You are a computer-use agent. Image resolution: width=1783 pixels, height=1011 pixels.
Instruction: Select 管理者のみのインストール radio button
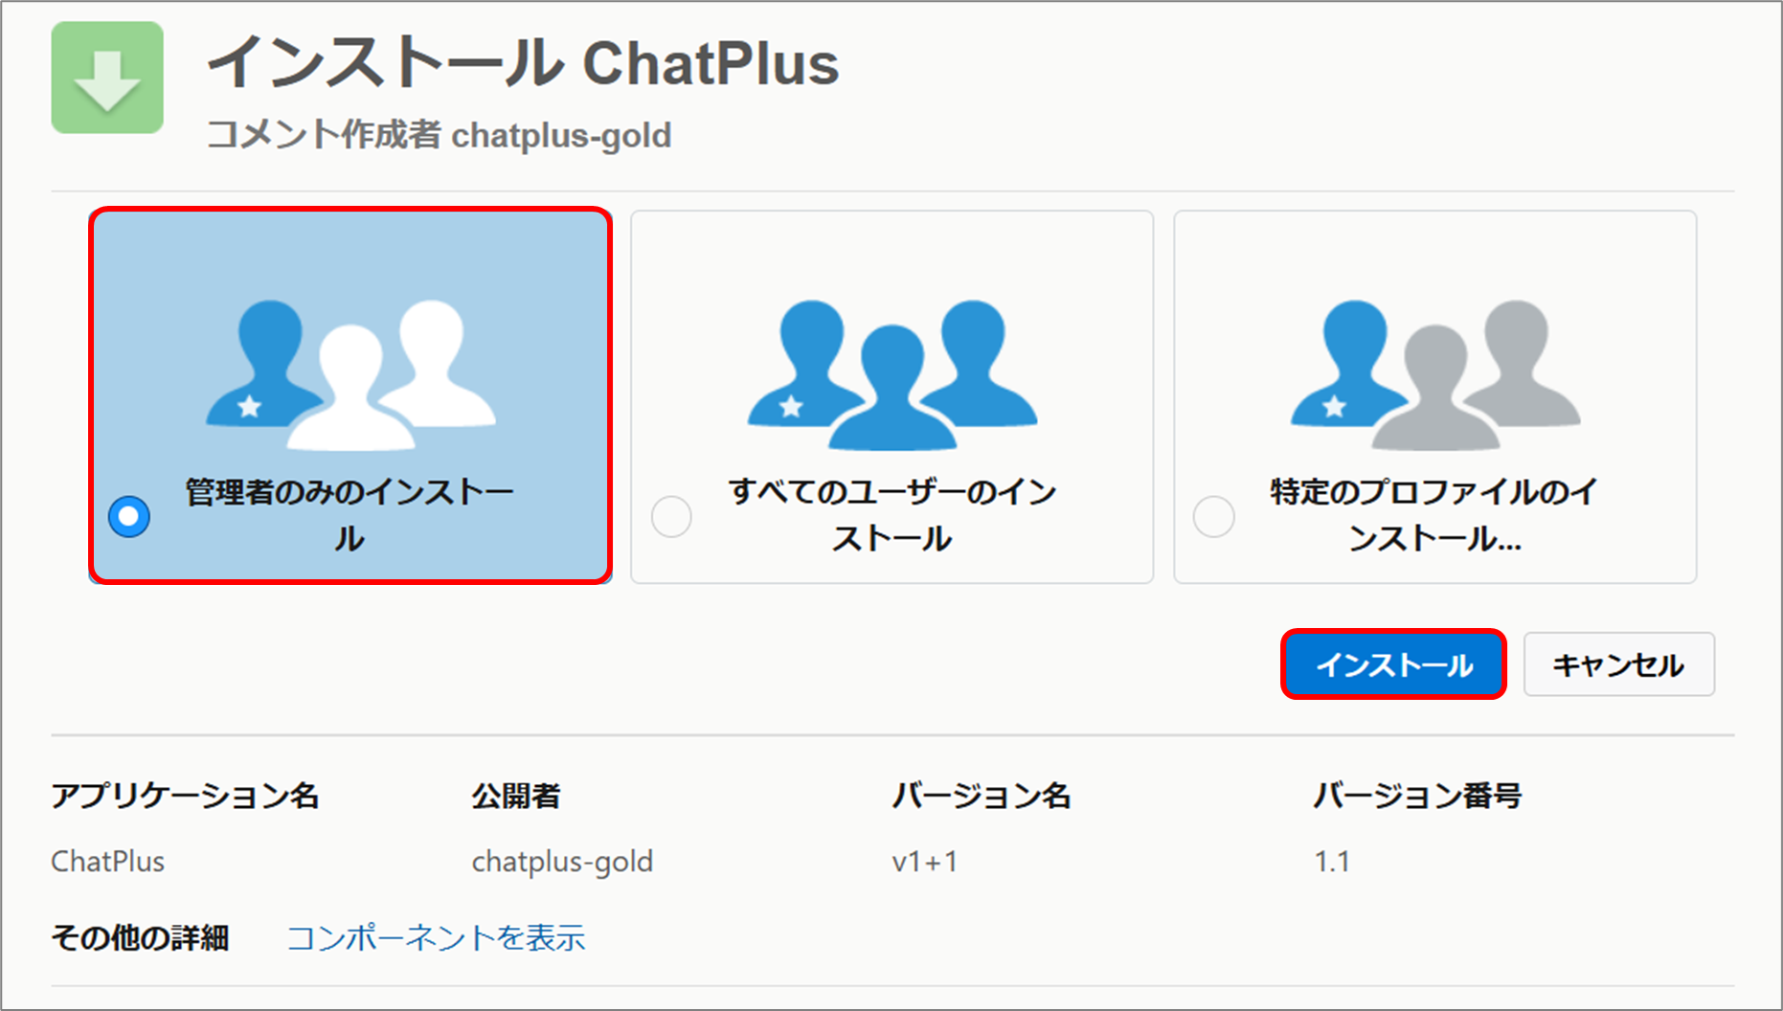tap(129, 516)
